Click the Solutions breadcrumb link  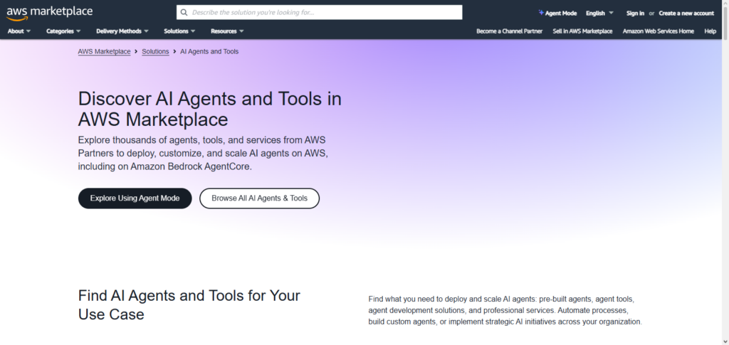click(155, 51)
